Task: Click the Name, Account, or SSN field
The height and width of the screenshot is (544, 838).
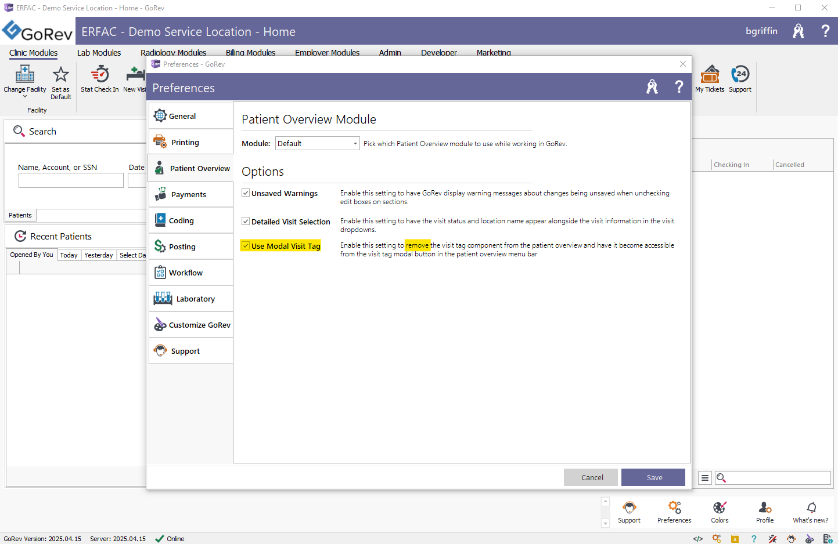Action: 71,180
